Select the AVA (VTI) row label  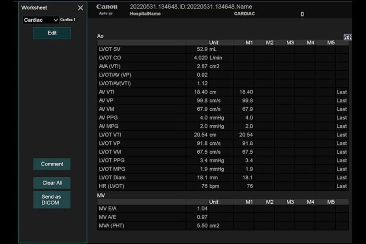(x=109, y=66)
